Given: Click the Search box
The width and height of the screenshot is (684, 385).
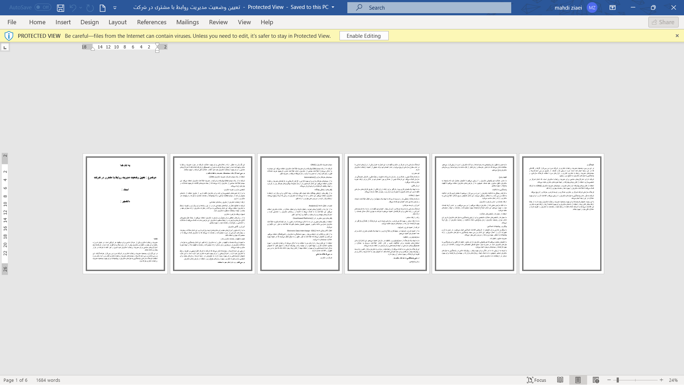Looking at the screenshot, I should 429,7.
